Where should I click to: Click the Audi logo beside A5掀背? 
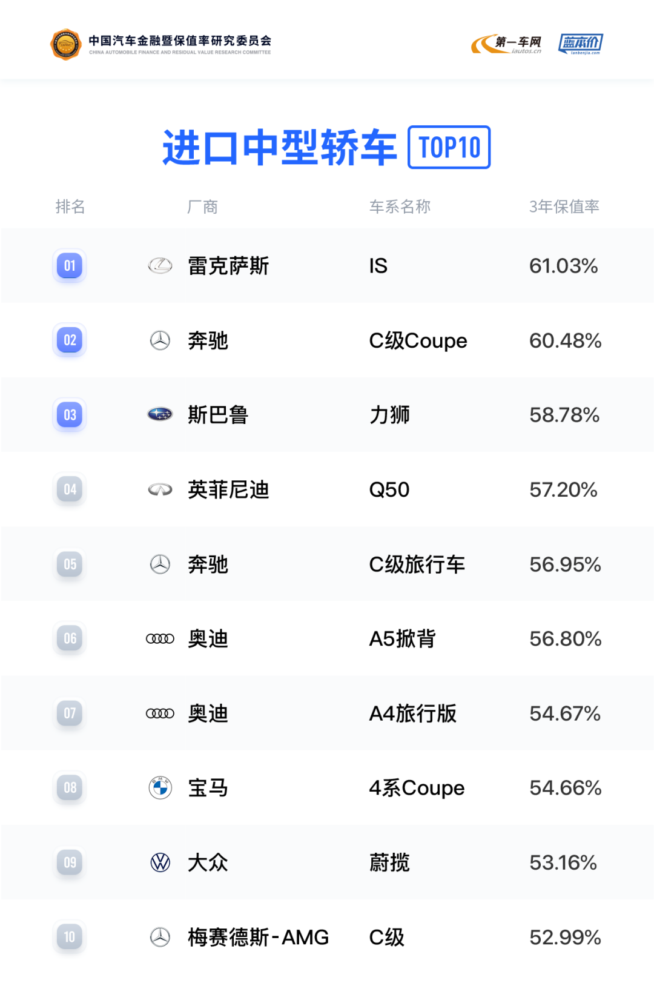tap(160, 639)
